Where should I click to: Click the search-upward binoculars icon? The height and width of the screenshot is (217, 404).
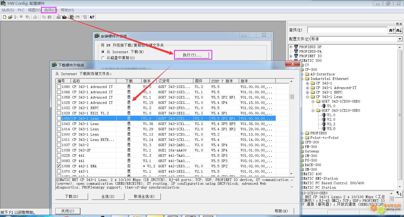(x=392, y=30)
